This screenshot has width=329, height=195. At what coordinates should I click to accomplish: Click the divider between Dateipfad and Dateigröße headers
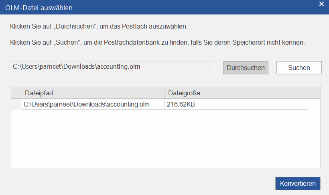click(x=164, y=93)
